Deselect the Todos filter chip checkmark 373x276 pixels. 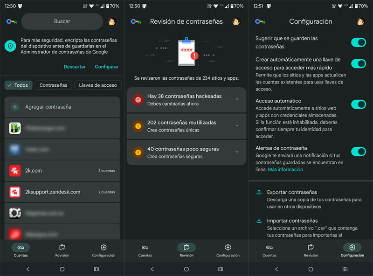pos(18,85)
